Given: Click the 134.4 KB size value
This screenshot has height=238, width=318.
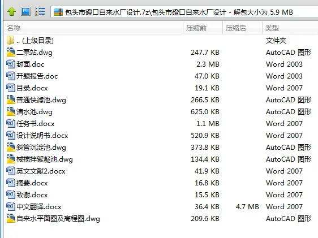Looking at the screenshot, I should click(x=205, y=159).
